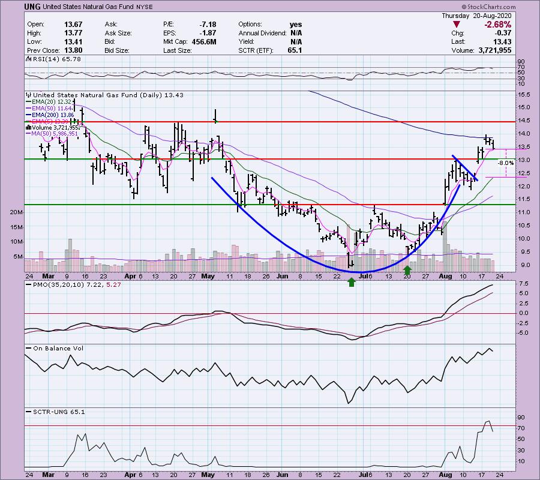Viewport: 540px width, 480px height.
Task: Click the 14.5 price axis label
Action: pyautogui.click(x=524, y=121)
